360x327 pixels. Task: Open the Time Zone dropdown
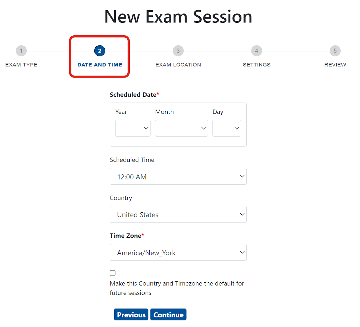[178, 253]
